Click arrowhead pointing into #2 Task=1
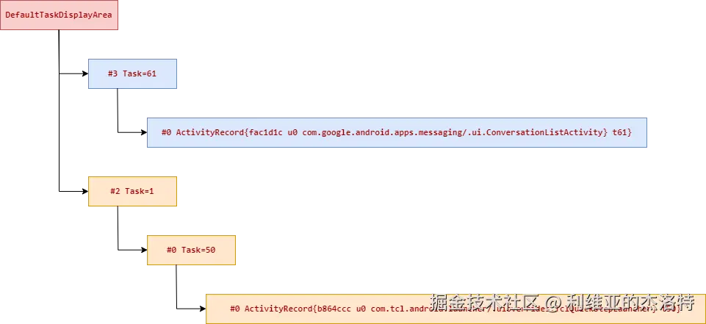706x324 pixels. tap(85, 191)
